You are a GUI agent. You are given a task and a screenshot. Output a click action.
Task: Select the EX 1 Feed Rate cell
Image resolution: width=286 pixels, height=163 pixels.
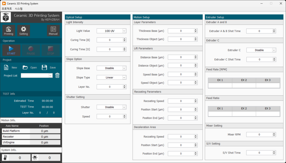click(220, 85)
